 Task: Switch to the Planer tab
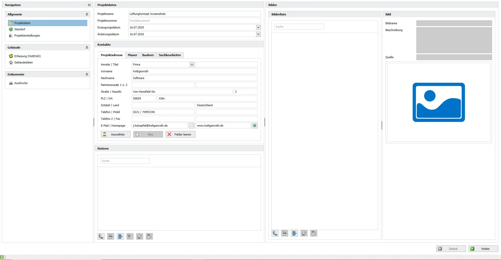coord(132,55)
